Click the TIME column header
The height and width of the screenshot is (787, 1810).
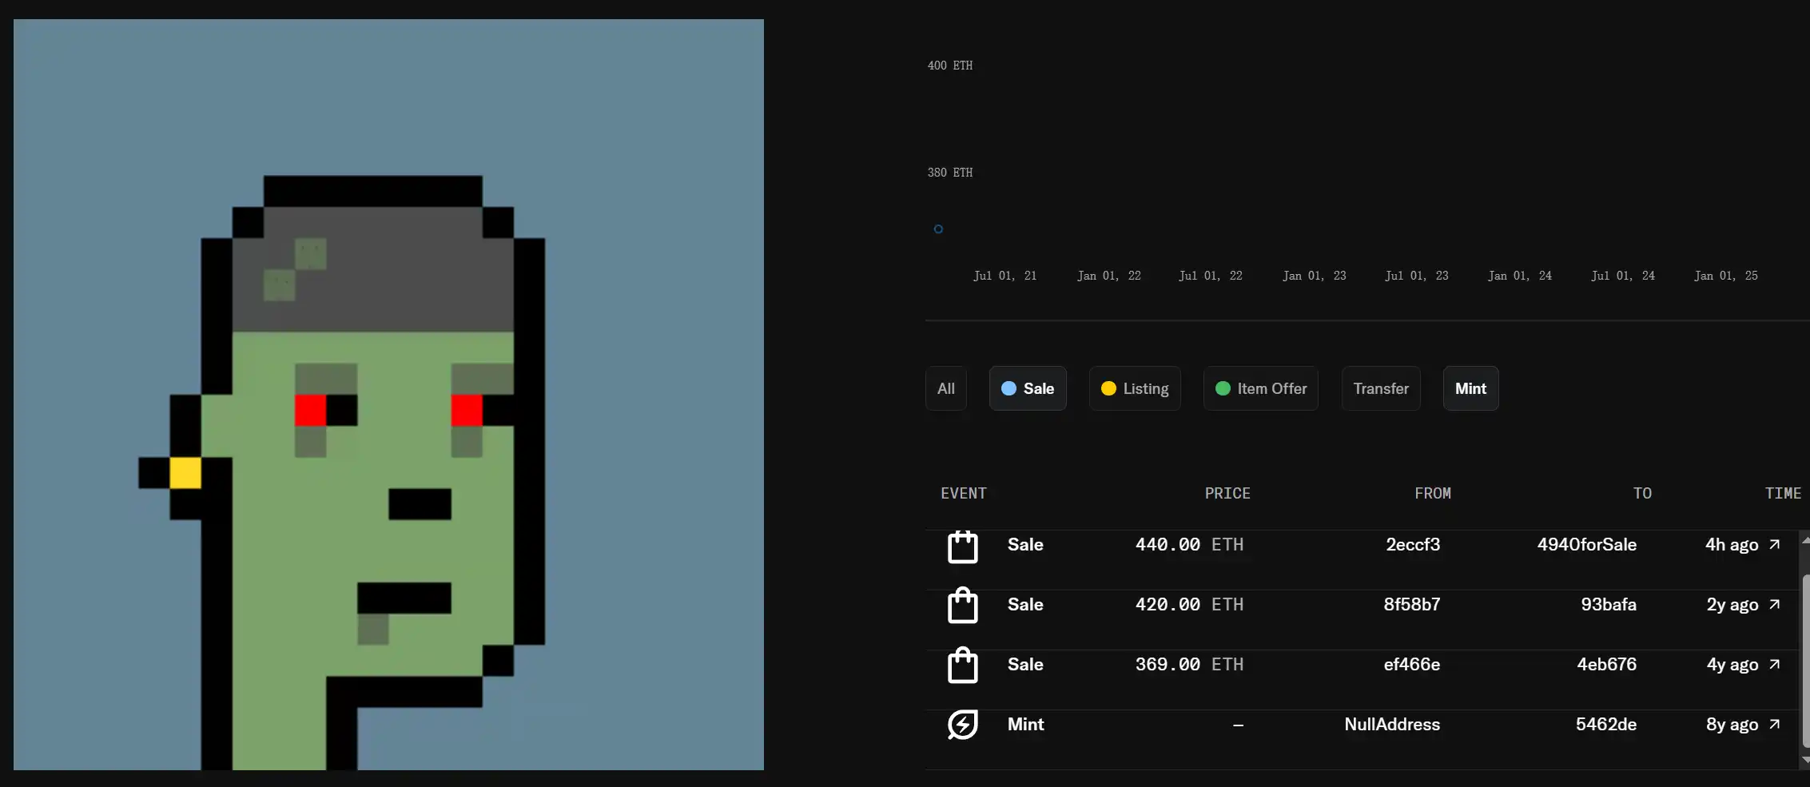pos(1783,494)
